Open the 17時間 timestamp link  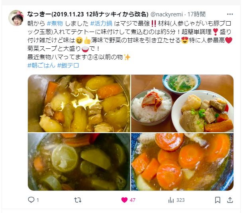196,14
